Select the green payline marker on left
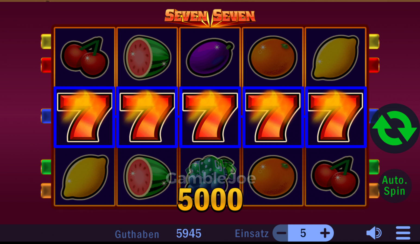 [46, 167]
